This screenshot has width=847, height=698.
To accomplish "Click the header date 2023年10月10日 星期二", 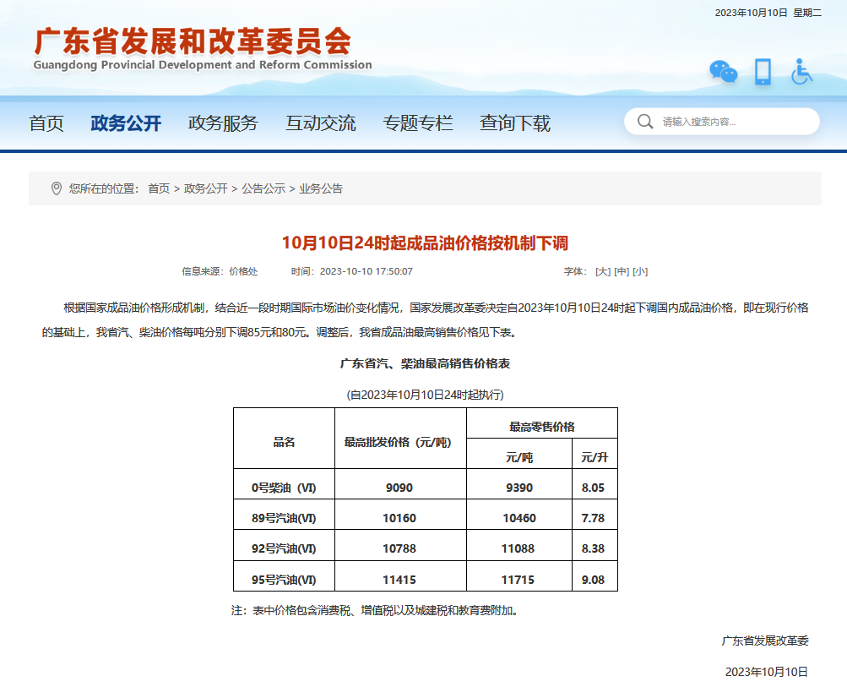I will 768,13.
